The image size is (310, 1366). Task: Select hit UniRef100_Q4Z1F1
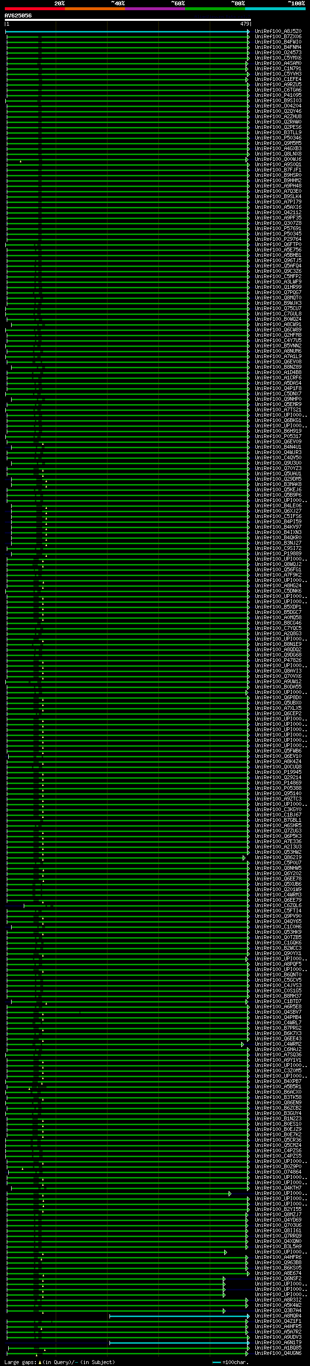click(x=278, y=1321)
